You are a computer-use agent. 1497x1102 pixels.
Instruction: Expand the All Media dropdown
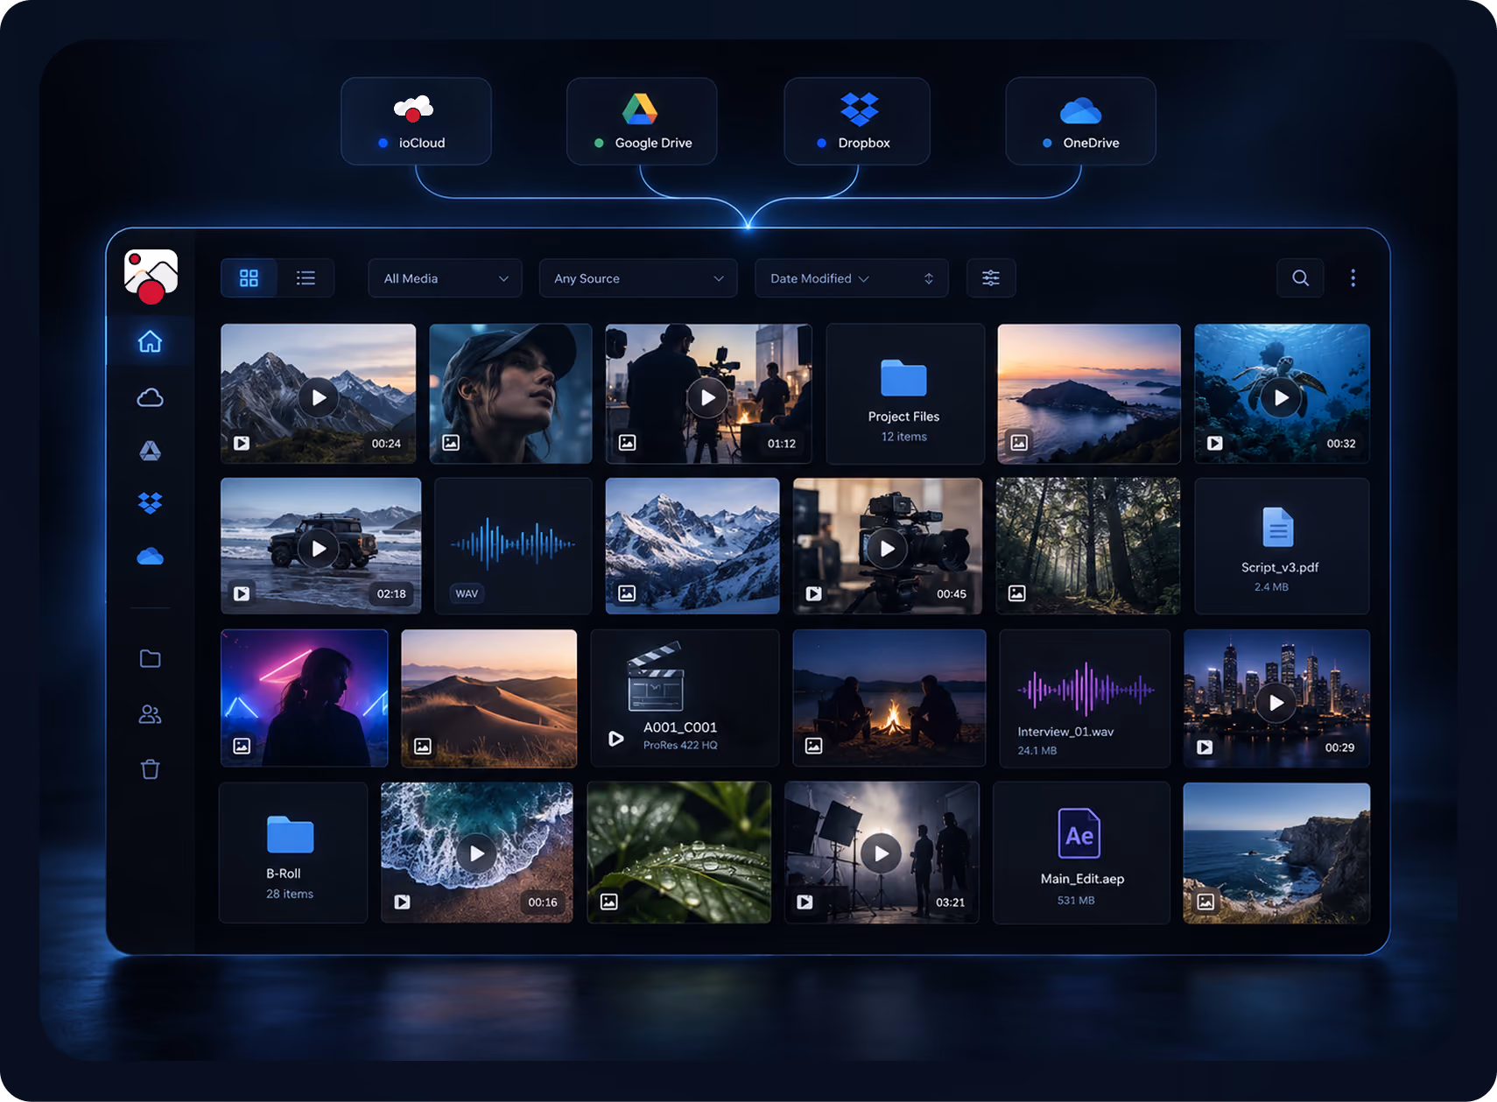[x=445, y=278]
